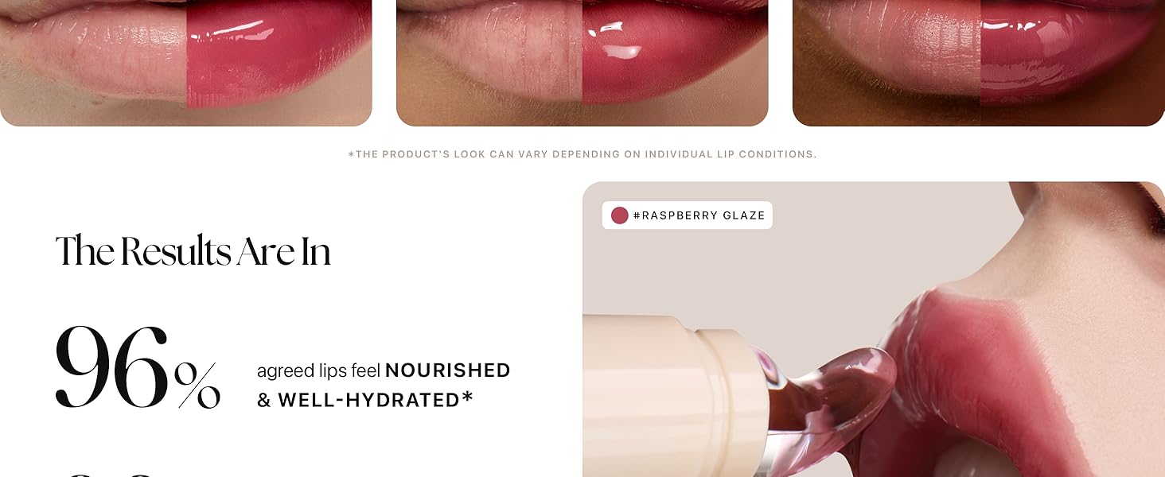Open the medium-skin lip comparison photo
The height and width of the screenshot is (477, 1165).
(582, 63)
